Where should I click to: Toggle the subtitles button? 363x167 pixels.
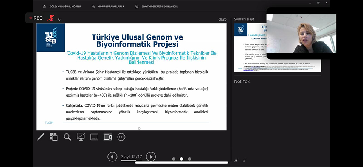pyautogui.click(x=94, y=137)
